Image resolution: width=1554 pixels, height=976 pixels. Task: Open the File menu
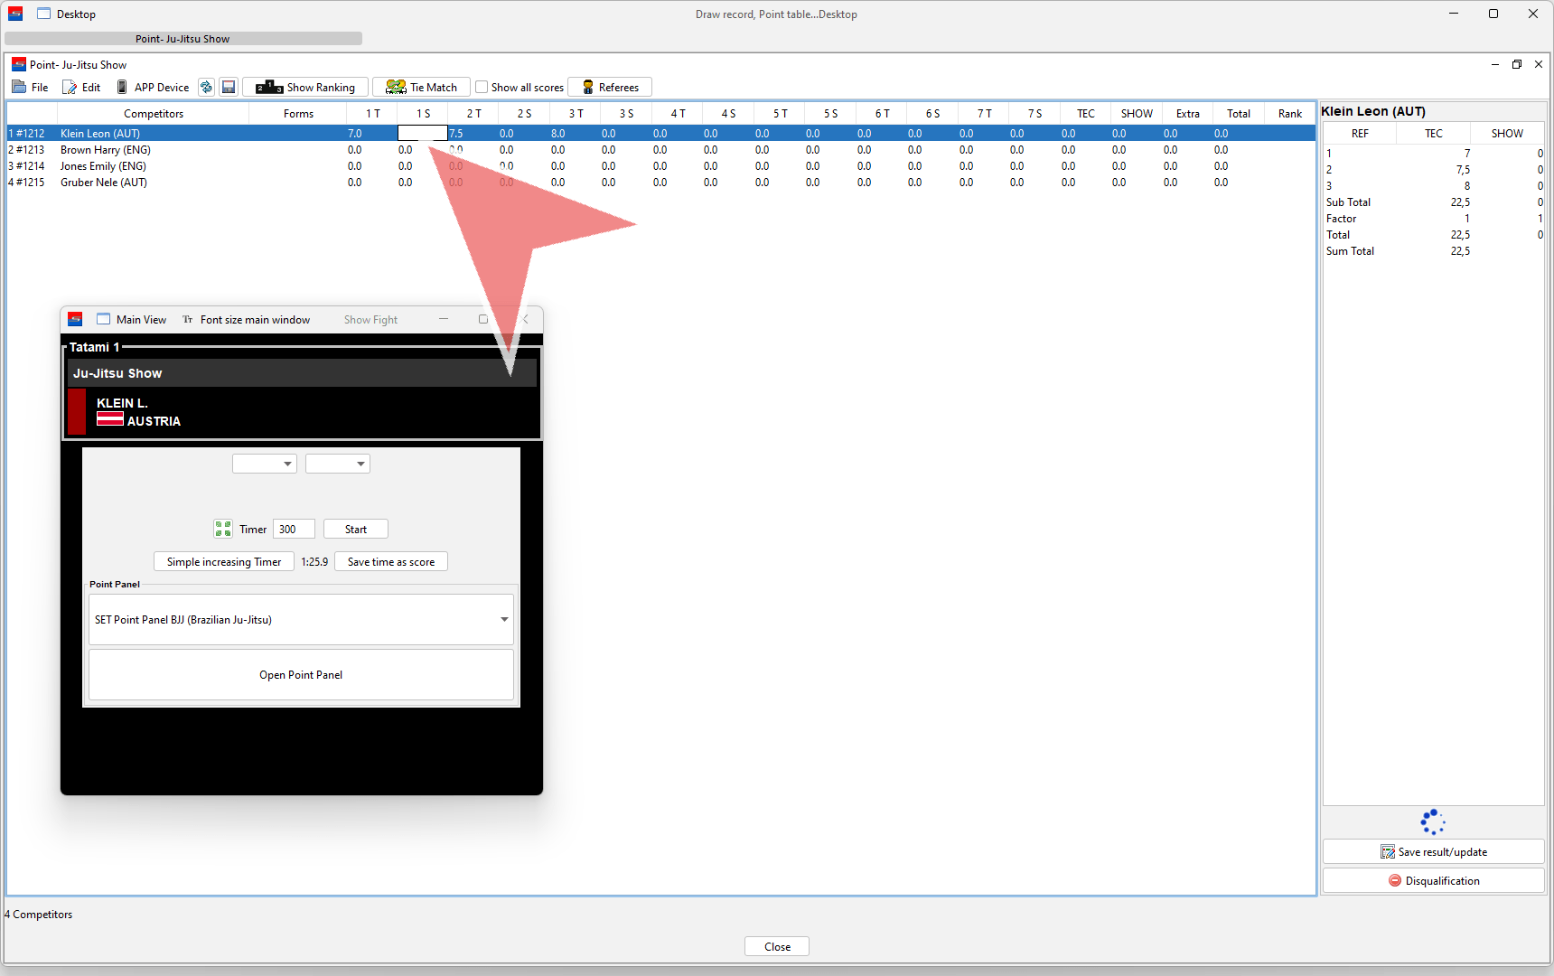tap(31, 88)
